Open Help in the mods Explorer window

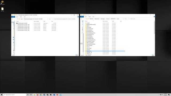point(154,17)
